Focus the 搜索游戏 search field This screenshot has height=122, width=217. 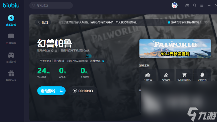click(x=51, y=5)
